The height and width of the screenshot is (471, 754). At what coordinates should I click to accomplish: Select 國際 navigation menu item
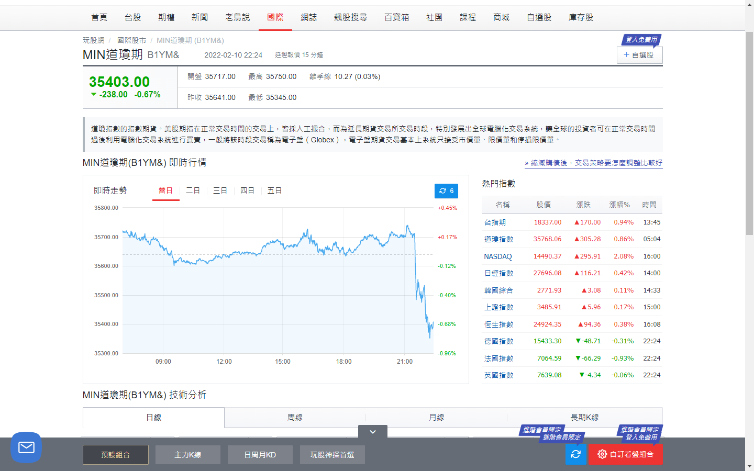(275, 17)
